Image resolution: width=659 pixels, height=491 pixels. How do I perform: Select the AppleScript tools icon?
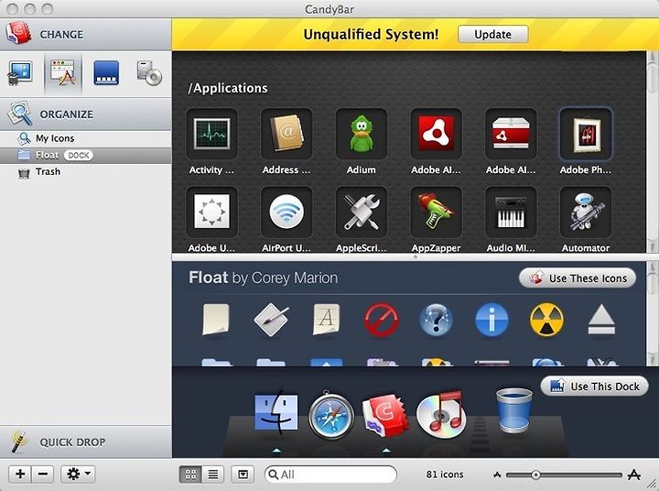pyautogui.click(x=361, y=212)
